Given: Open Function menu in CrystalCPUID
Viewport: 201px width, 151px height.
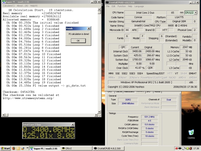Looking at the screenshot, I should pyautogui.click(x=122, y=6).
